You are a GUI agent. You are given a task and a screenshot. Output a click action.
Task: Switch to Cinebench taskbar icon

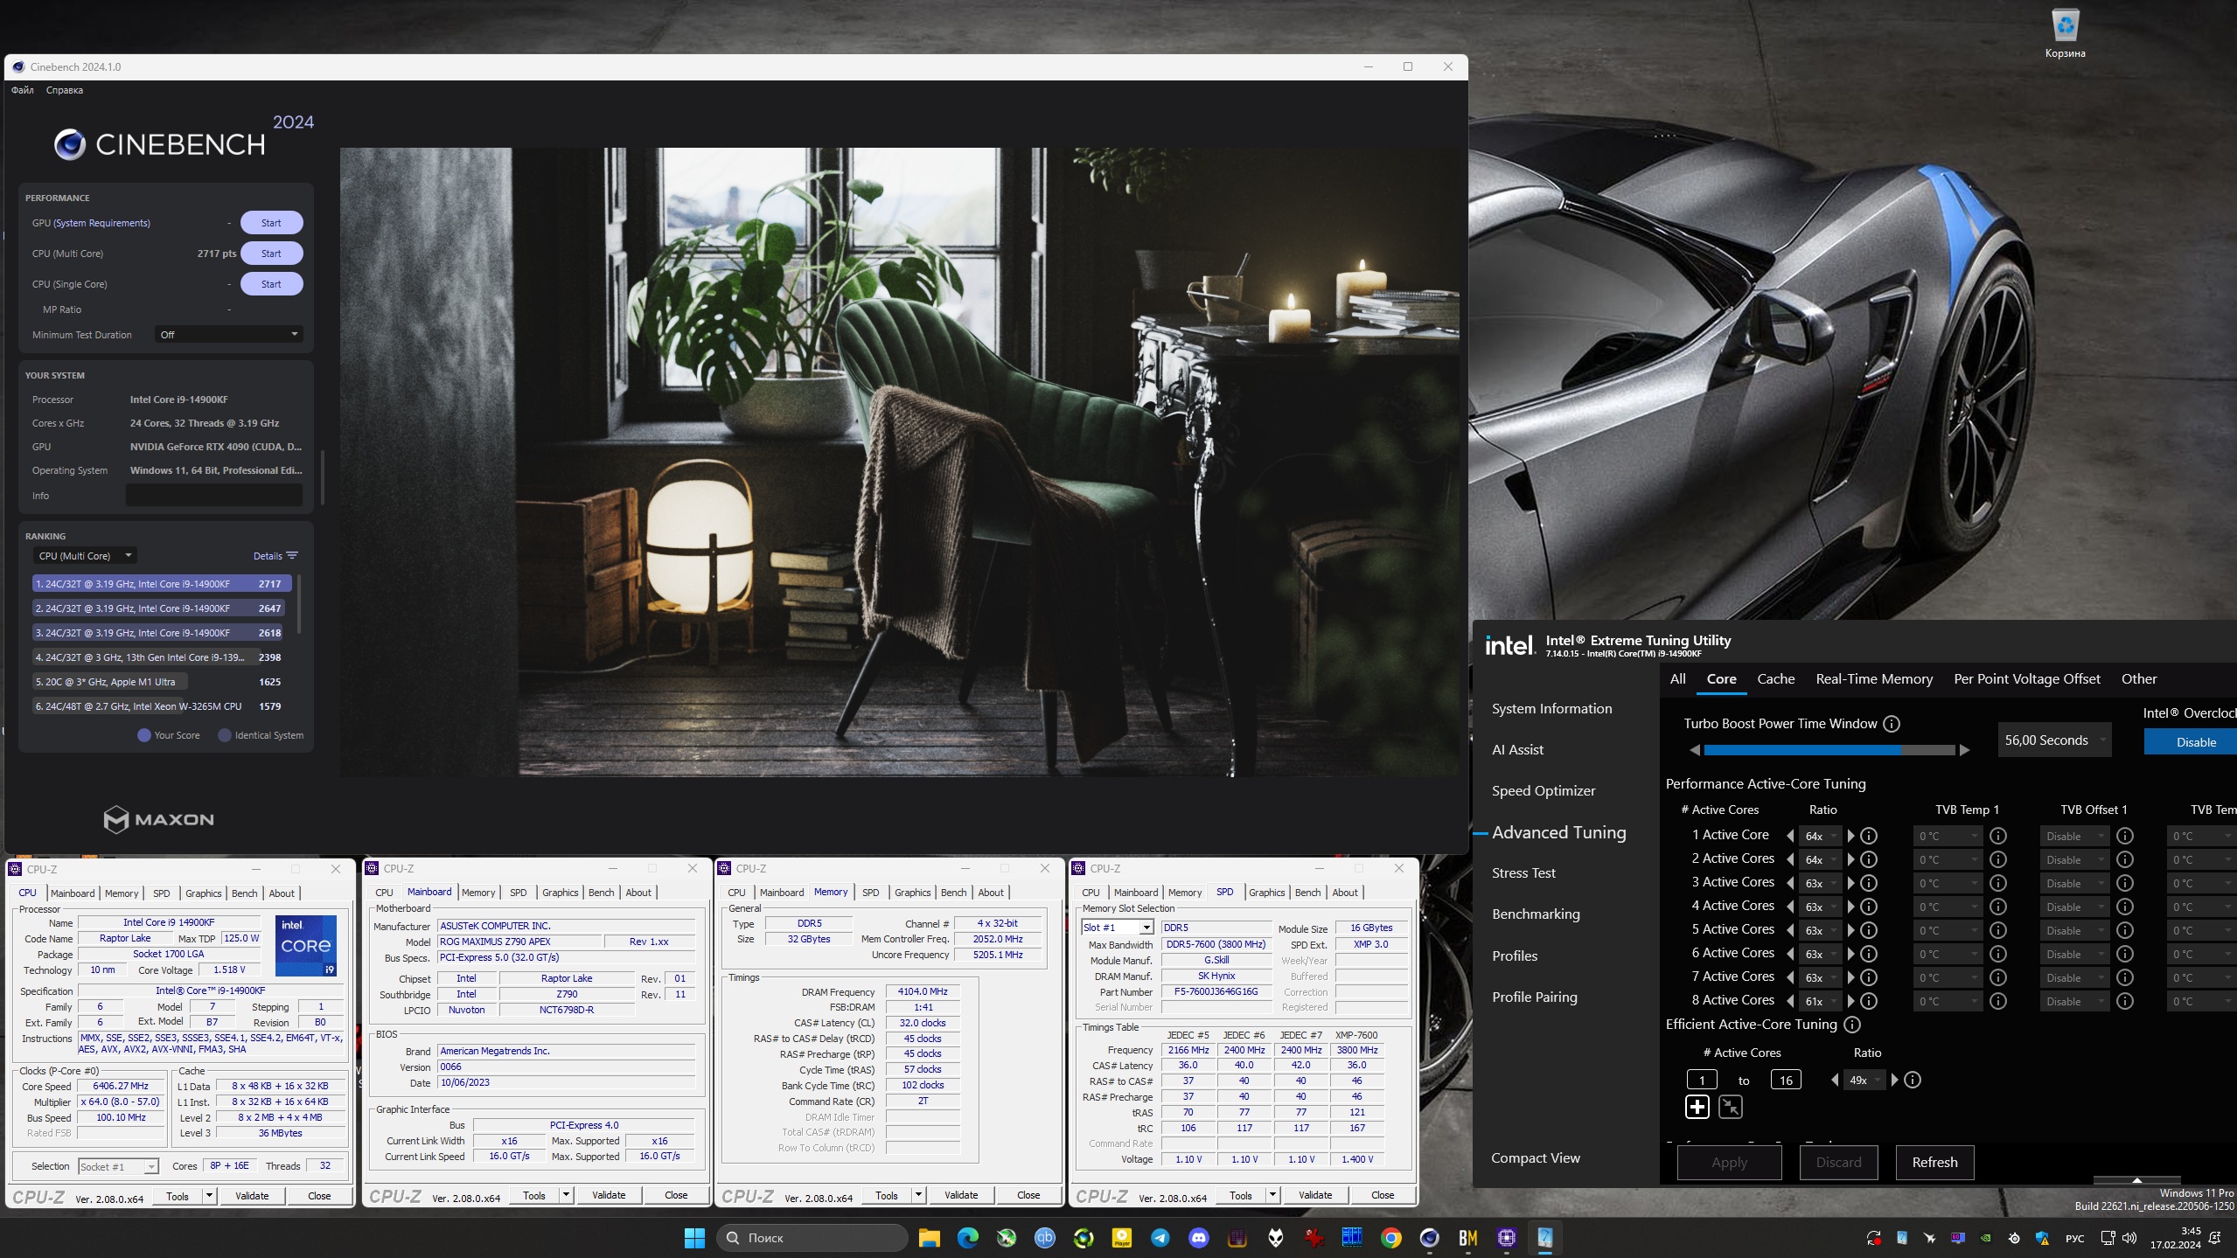pyautogui.click(x=1429, y=1238)
